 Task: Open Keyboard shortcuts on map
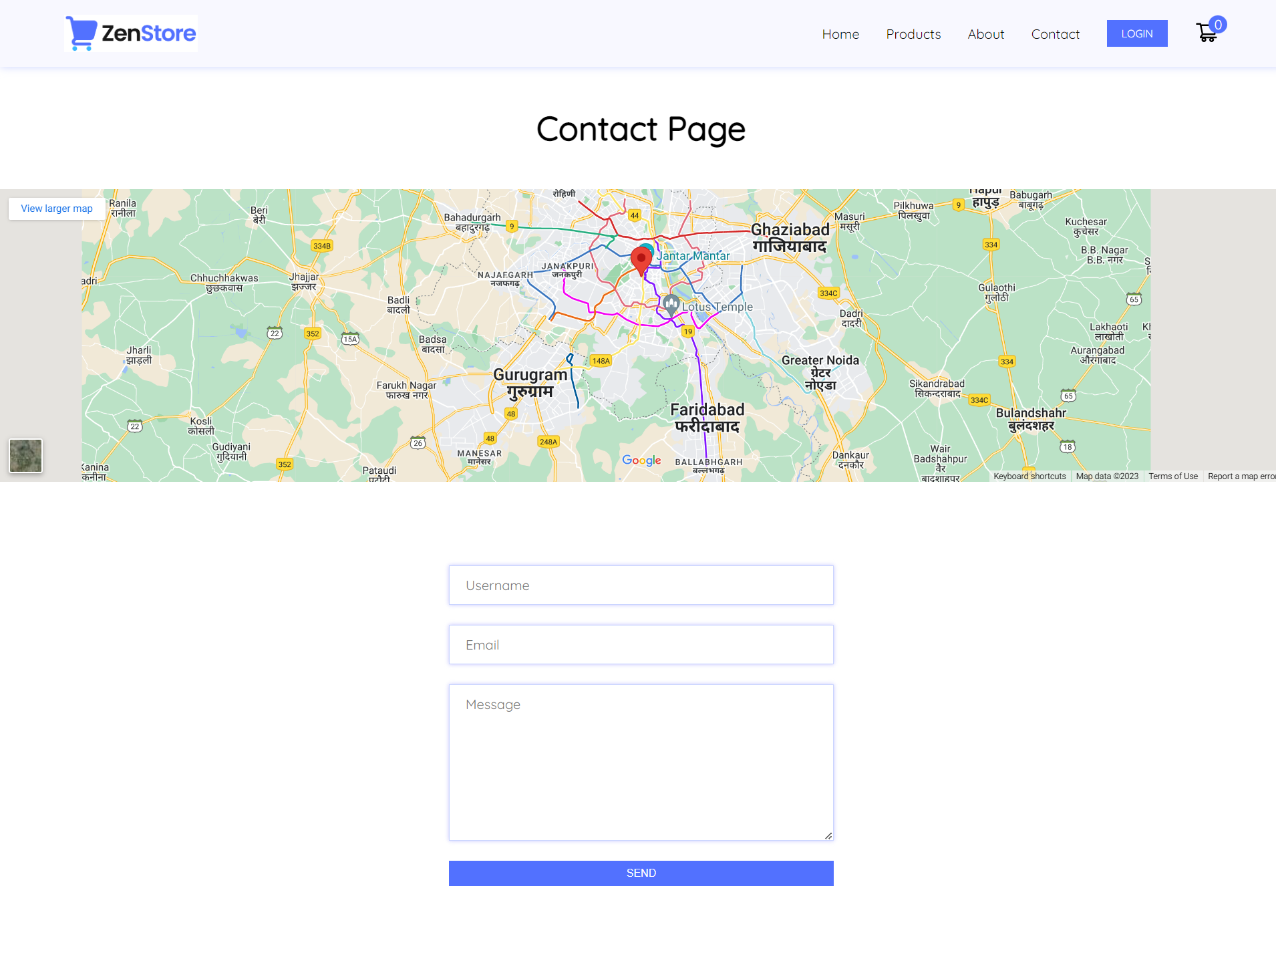click(1029, 476)
